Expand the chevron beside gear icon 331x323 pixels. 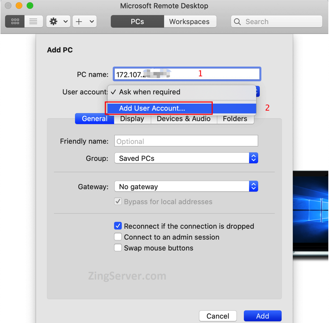66,21
